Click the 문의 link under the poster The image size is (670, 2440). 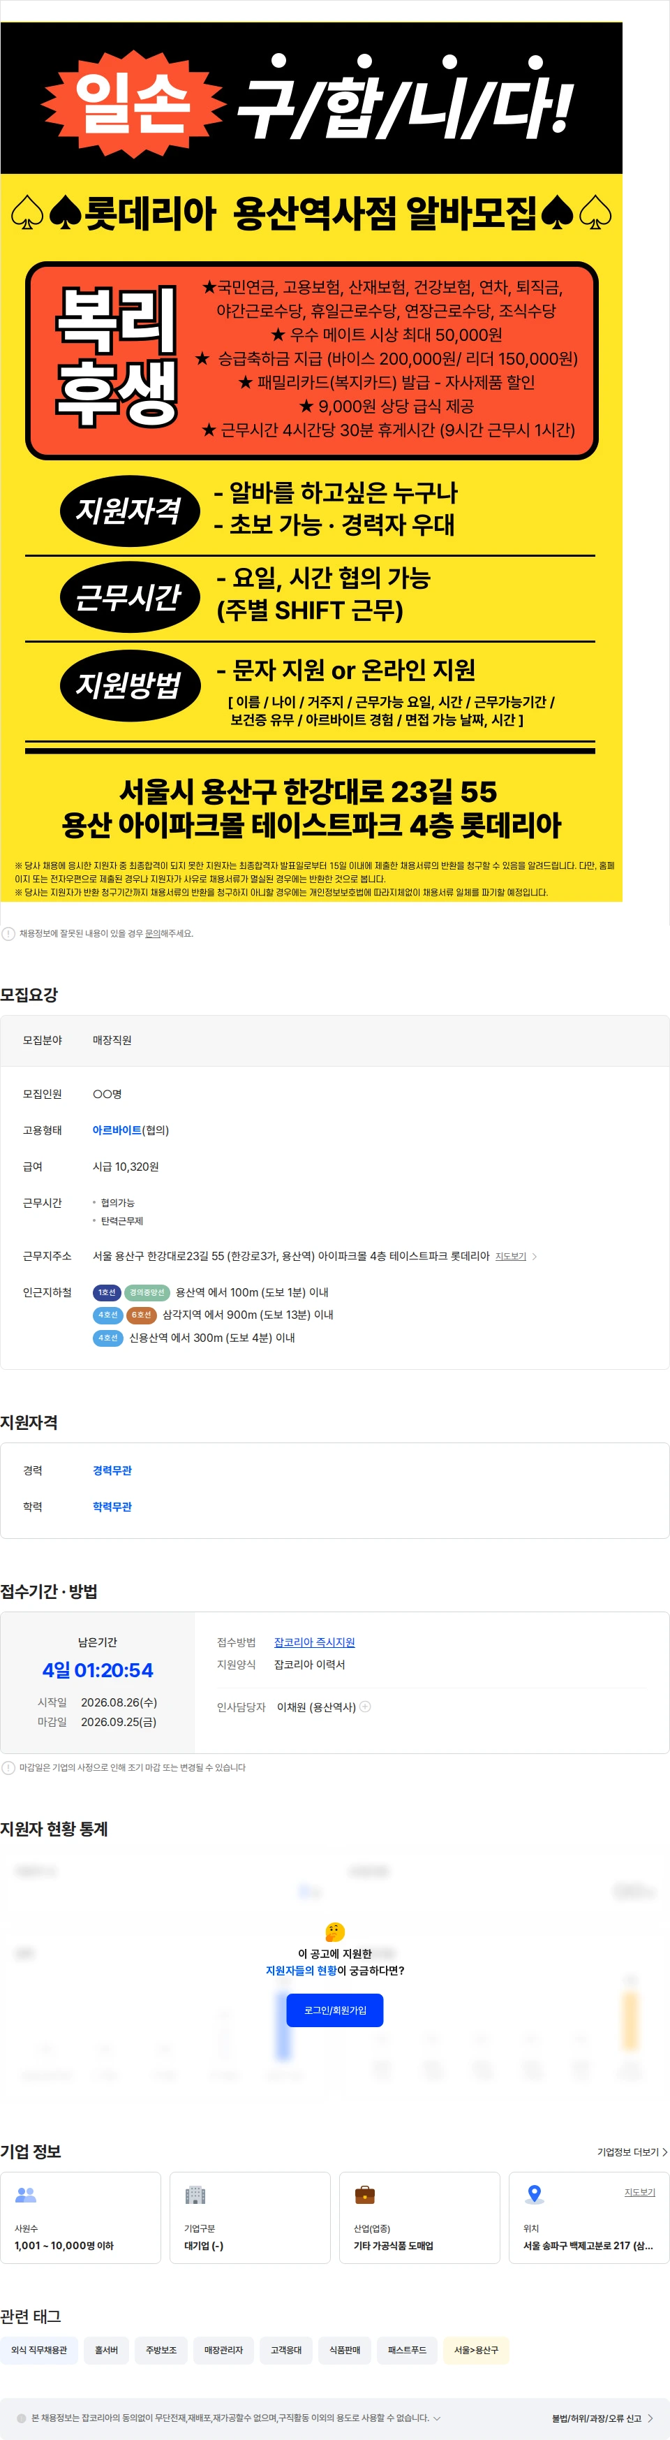pyautogui.click(x=152, y=933)
